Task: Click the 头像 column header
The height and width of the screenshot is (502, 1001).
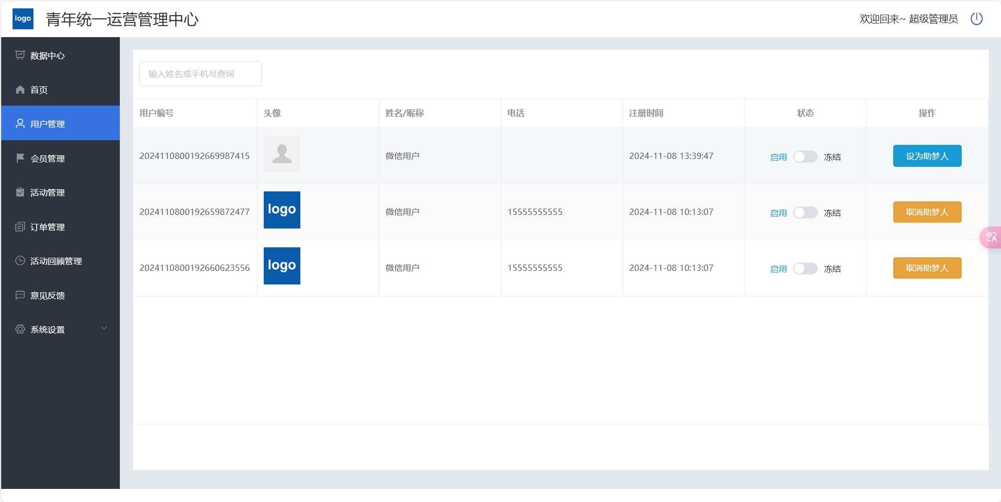Action: (x=272, y=113)
